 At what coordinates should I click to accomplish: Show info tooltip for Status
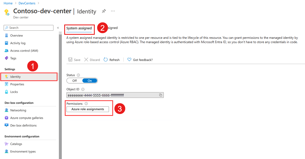pyautogui.click(x=78, y=75)
